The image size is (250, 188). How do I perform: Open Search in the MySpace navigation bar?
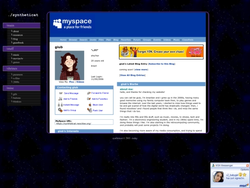click(x=83, y=40)
